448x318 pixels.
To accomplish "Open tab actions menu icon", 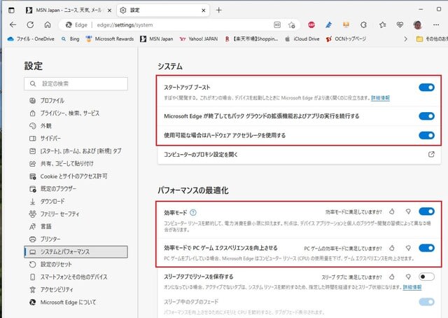I will 11,11.
